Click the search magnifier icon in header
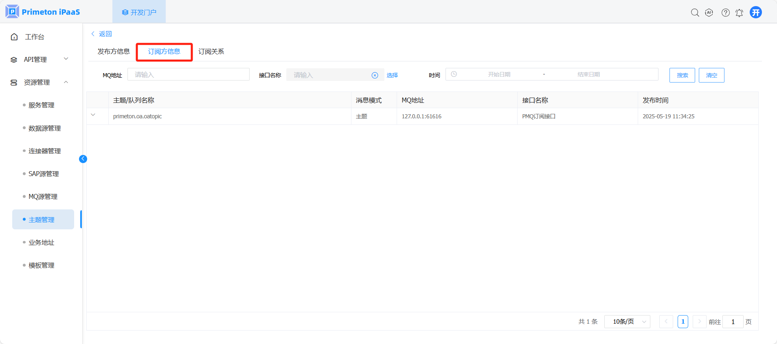777x344 pixels. (695, 13)
